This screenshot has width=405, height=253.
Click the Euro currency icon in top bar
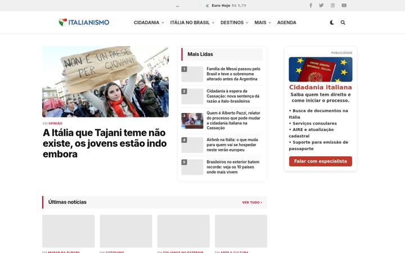[x=208, y=6]
